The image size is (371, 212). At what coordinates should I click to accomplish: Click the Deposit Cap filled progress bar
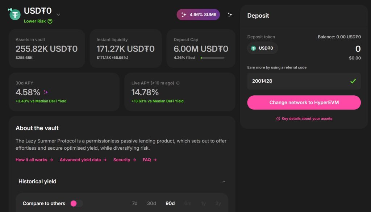(x=212, y=58)
